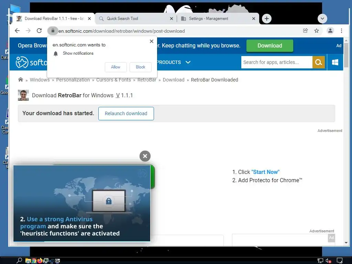352x264 pixels.
Task: Go to Softonic home via the house icon
Action: (x=20, y=79)
